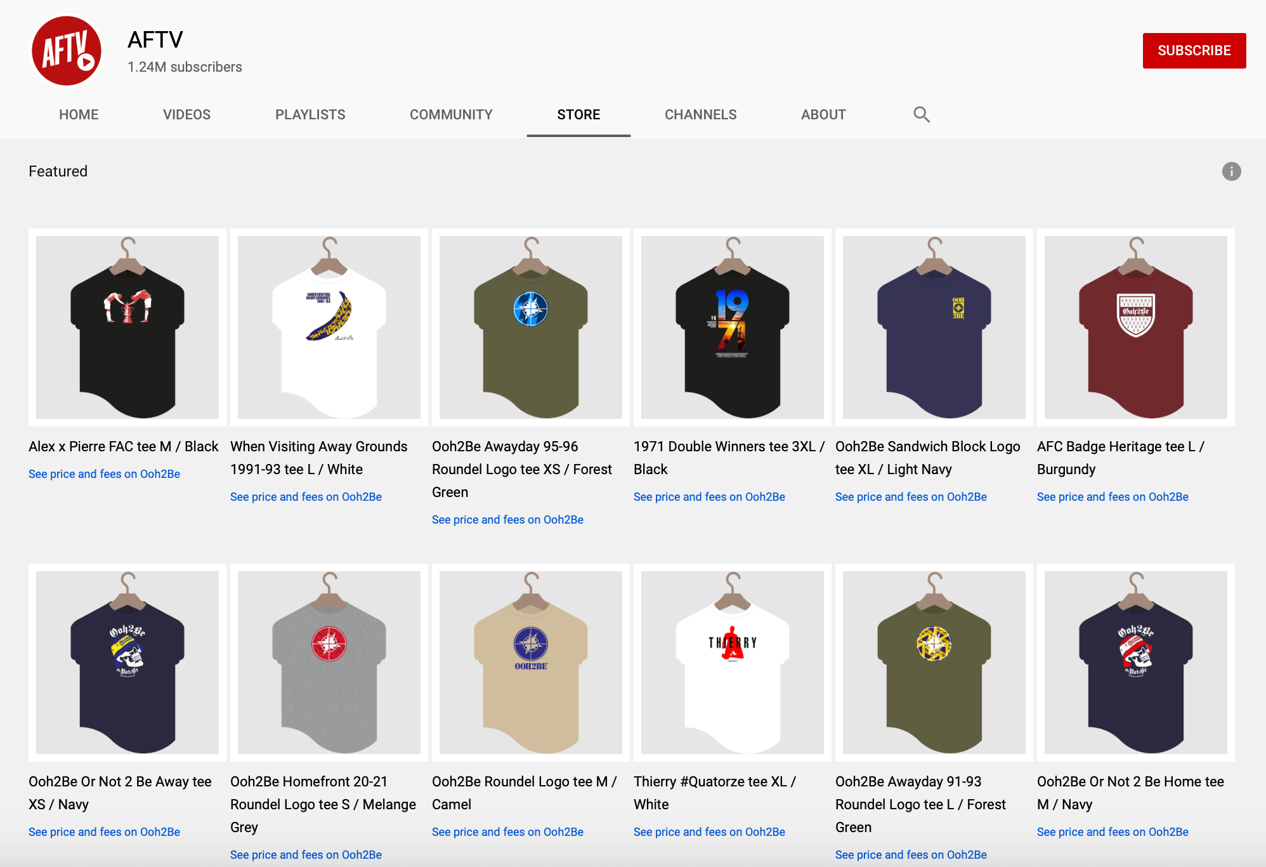
Task: Click the Home tab
Action: coord(79,115)
